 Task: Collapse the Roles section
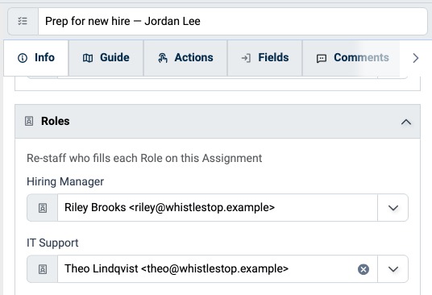click(406, 122)
